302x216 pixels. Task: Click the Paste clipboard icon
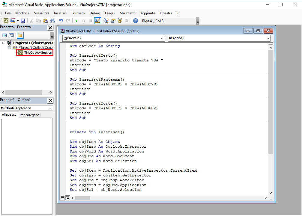46,21
